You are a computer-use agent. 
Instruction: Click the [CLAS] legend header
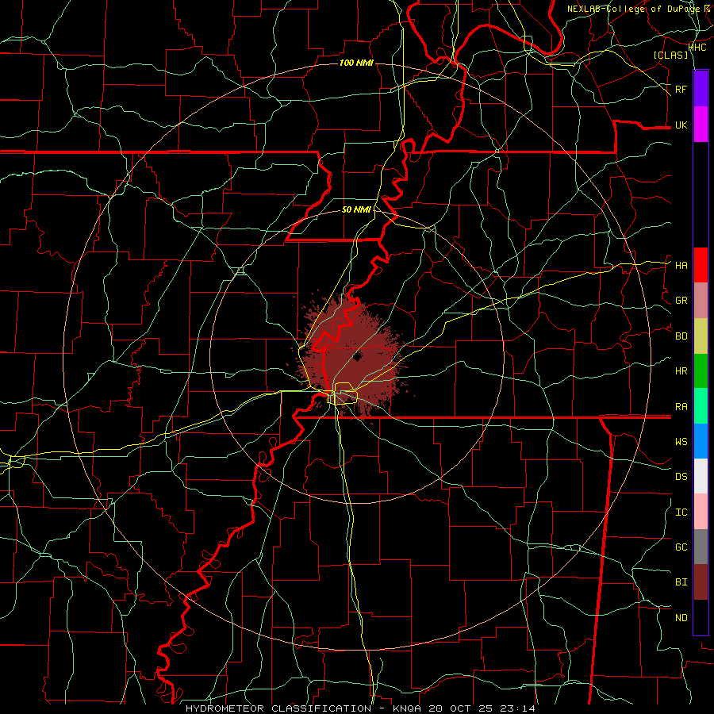click(x=670, y=55)
